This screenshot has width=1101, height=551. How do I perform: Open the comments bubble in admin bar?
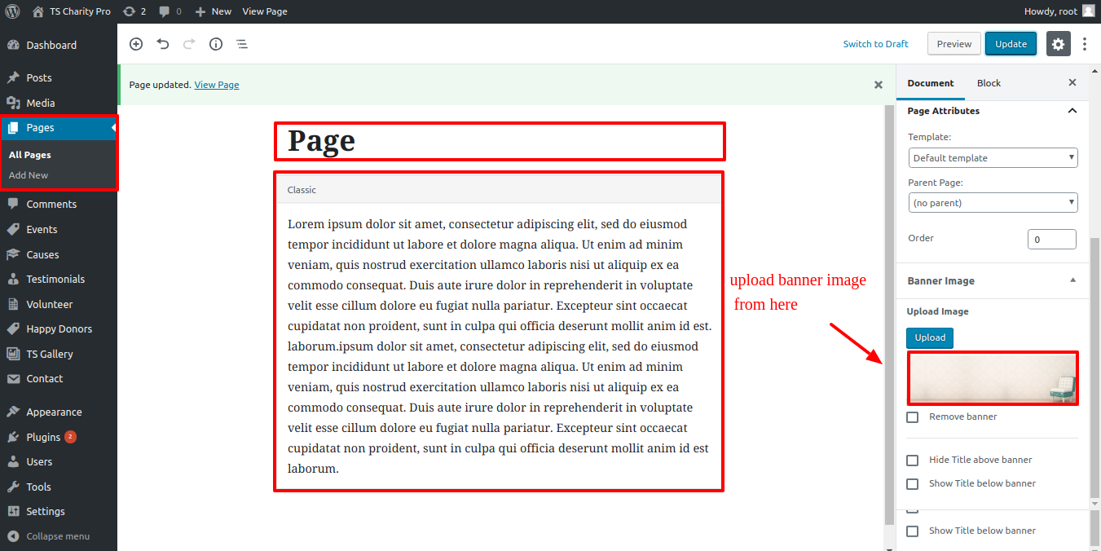170,11
